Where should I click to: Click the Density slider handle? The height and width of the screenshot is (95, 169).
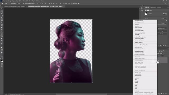point(166,20)
